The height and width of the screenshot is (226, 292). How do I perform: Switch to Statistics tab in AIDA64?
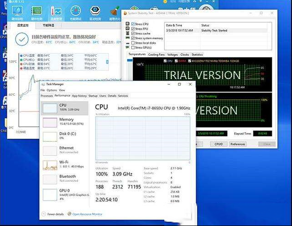[x=197, y=55]
